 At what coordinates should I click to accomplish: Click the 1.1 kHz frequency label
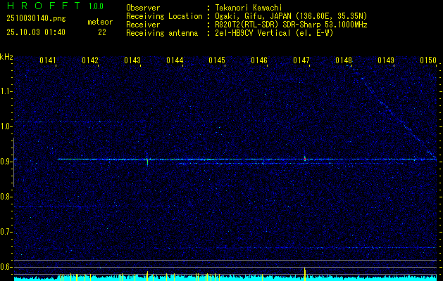pos(6,91)
